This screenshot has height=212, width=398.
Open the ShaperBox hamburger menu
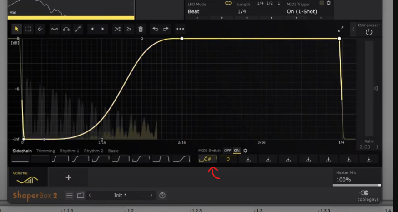coord(69,195)
